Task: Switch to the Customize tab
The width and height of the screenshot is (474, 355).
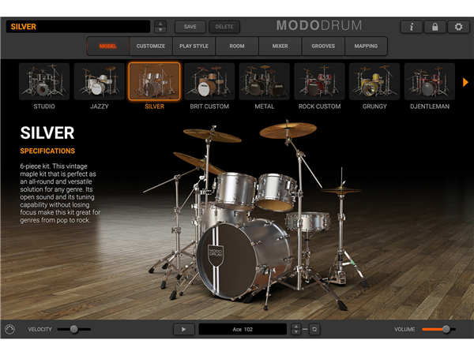Action: 151,46
